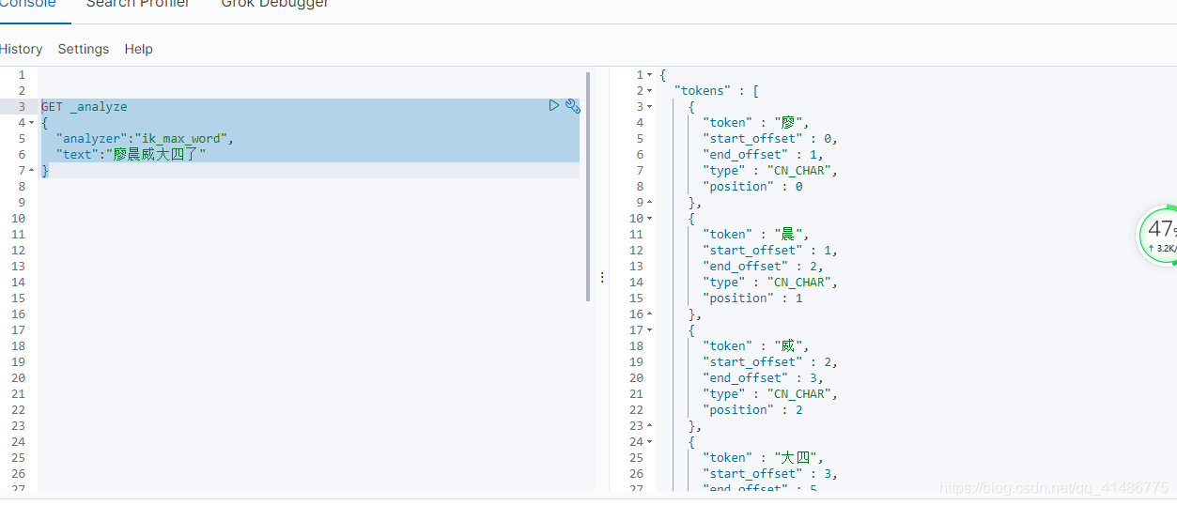The height and width of the screenshot is (505, 1177).
Task: Click the panel splitter handle between editor and output
Action: click(x=602, y=278)
